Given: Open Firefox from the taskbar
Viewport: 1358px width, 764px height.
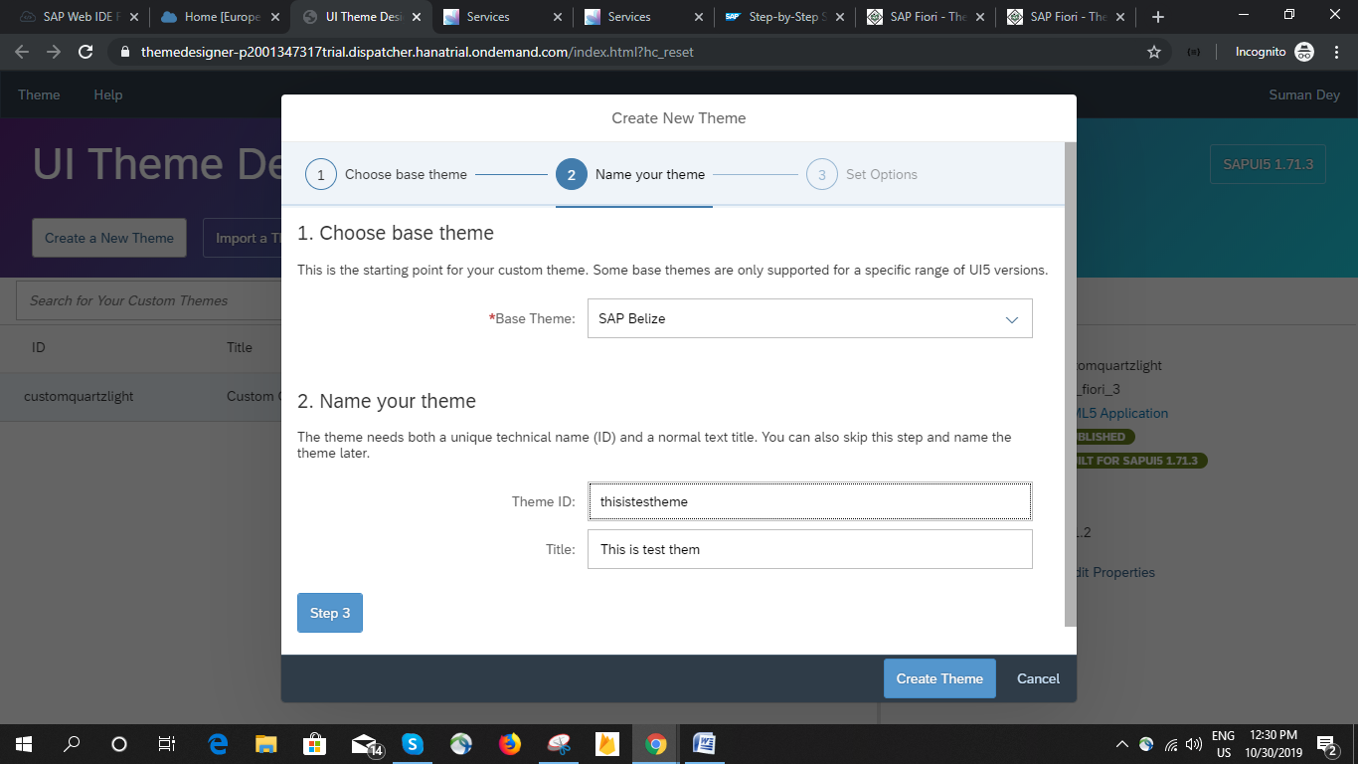Looking at the screenshot, I should (x=509, y=743).
